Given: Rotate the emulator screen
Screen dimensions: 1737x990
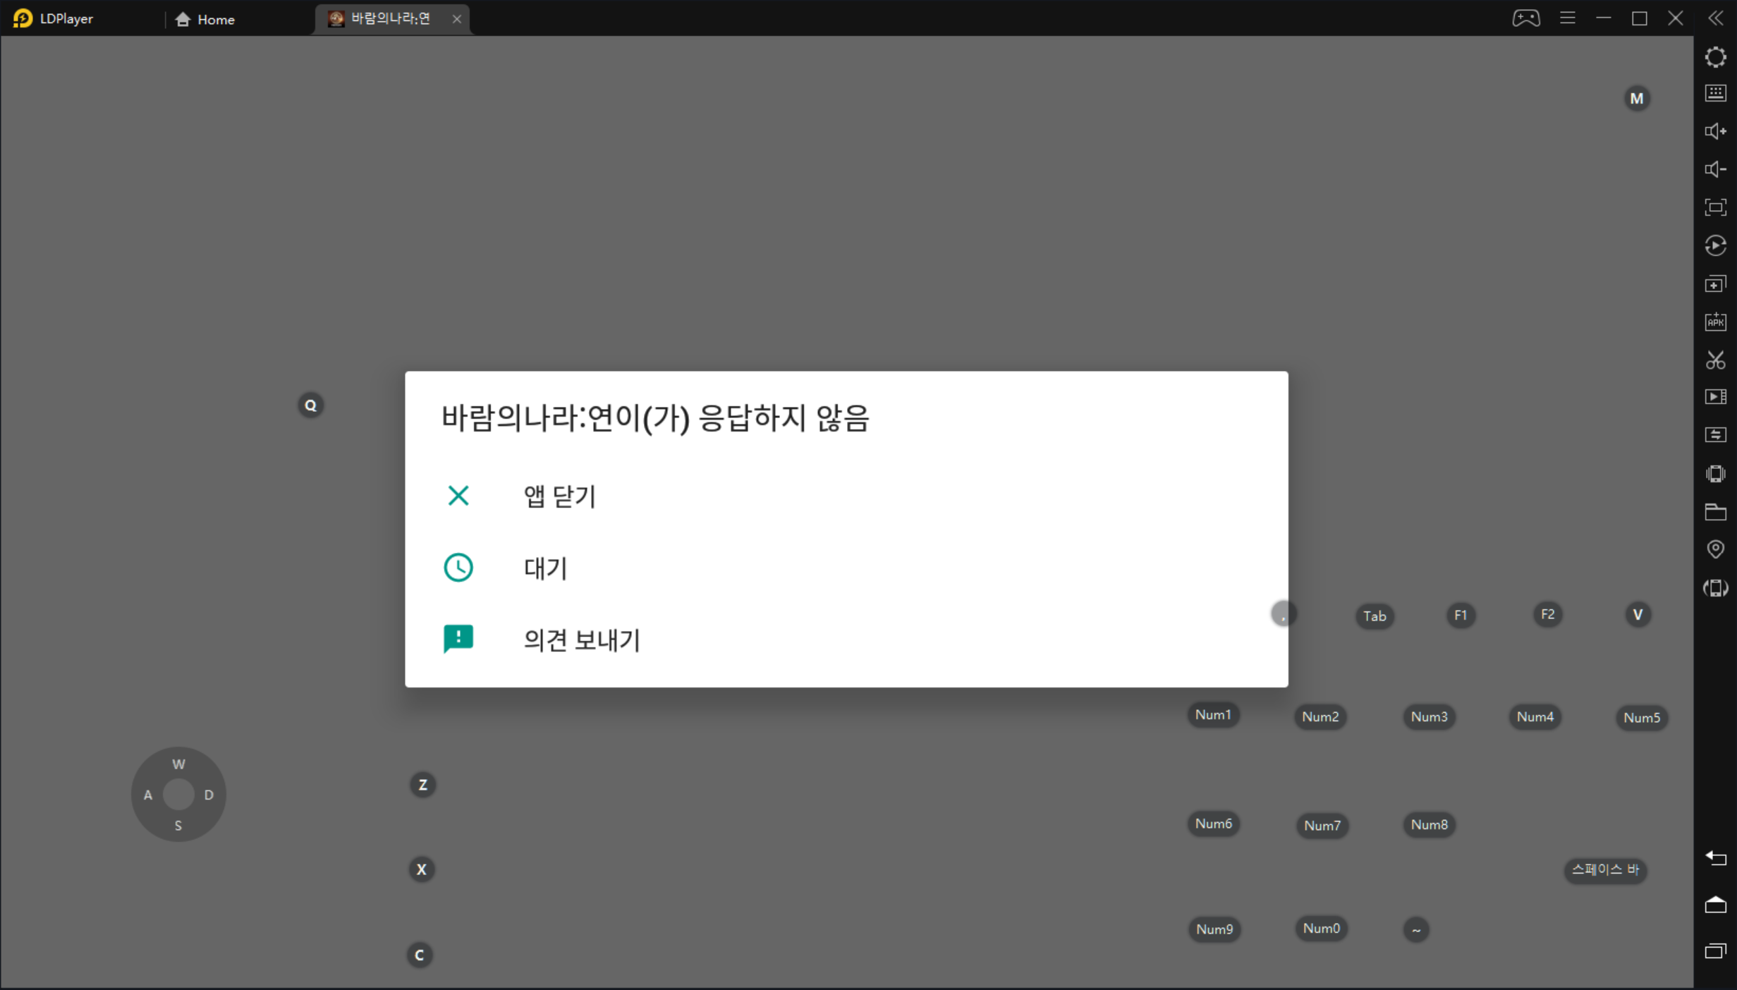Looking at the screenshot, I should pyautogui.click(x=1716, y=588).
